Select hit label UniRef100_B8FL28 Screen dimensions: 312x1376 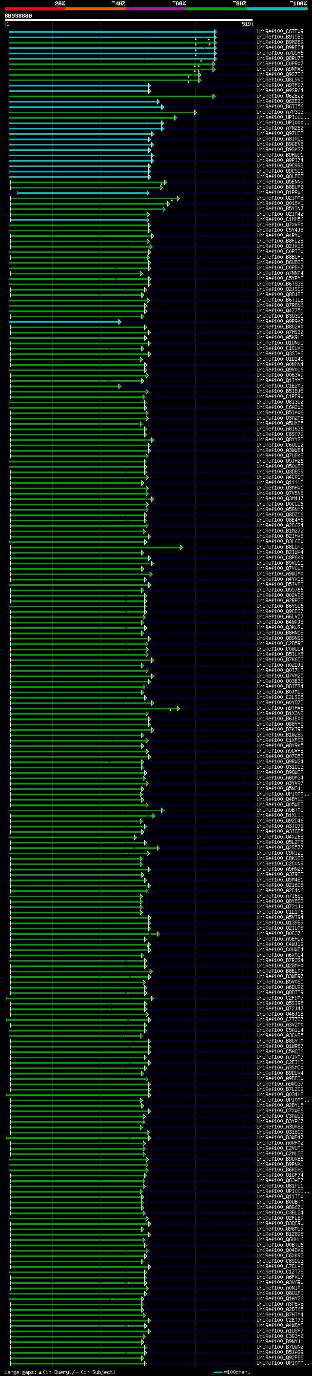click(280, 241)
